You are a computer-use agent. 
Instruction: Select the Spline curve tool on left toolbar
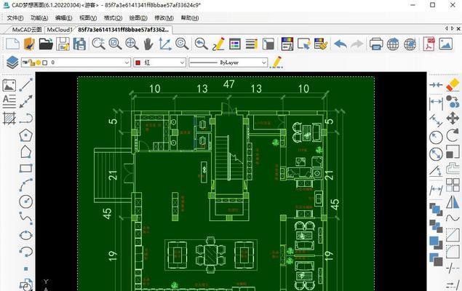pyautogui.click(x=26, y=218)
